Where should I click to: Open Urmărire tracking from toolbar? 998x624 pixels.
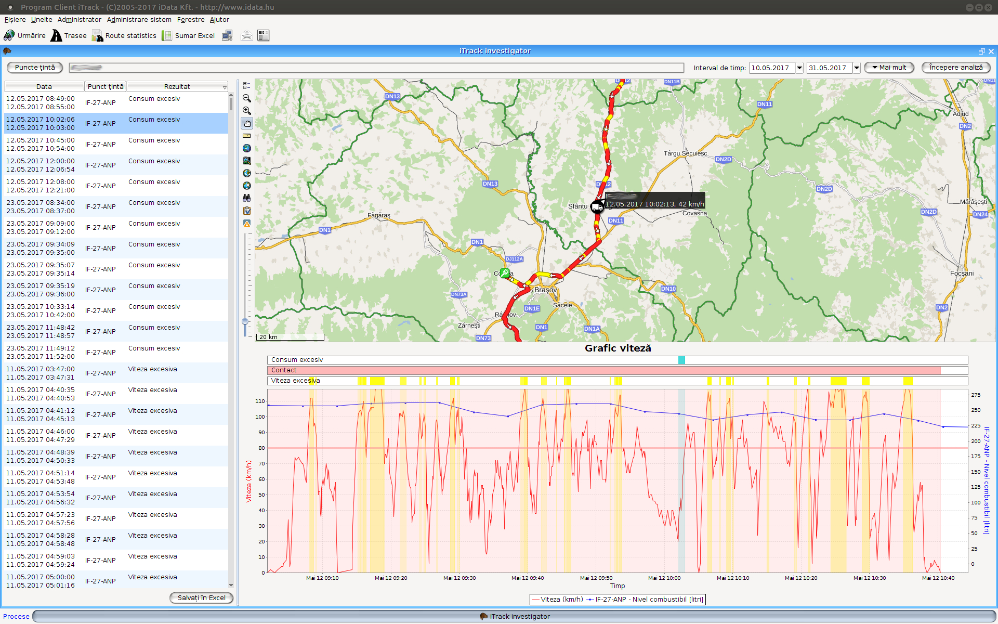click(x=25, y=35)
